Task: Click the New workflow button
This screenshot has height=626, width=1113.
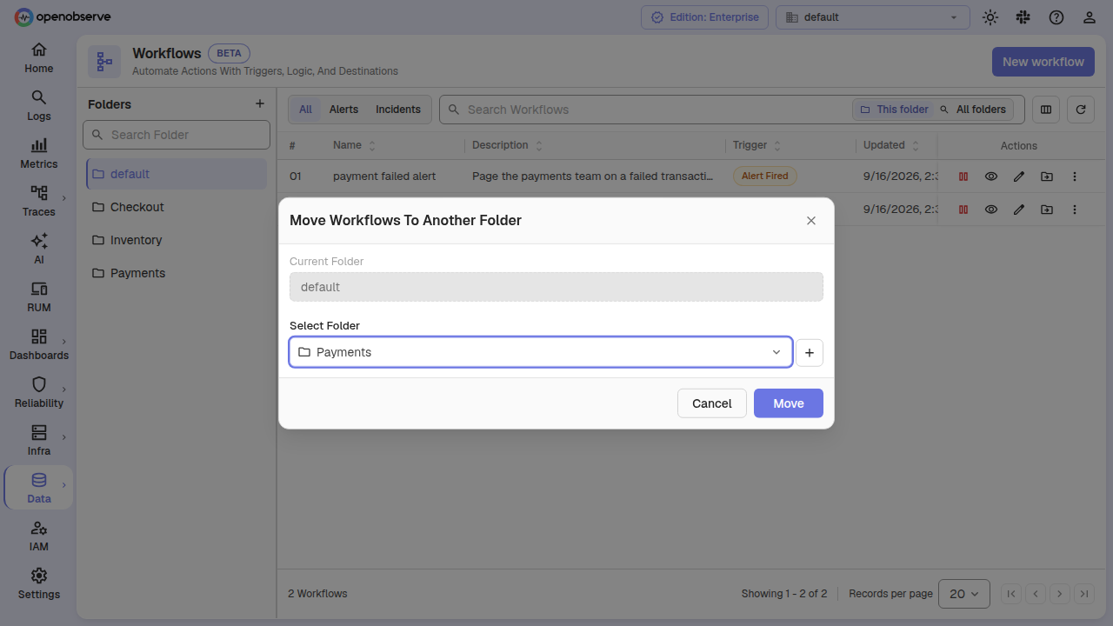Action: click(1043, 62)
